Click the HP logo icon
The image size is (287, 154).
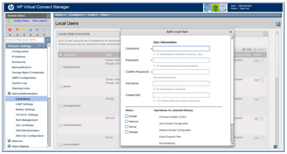pyautogui.click(x=11, y=7)
